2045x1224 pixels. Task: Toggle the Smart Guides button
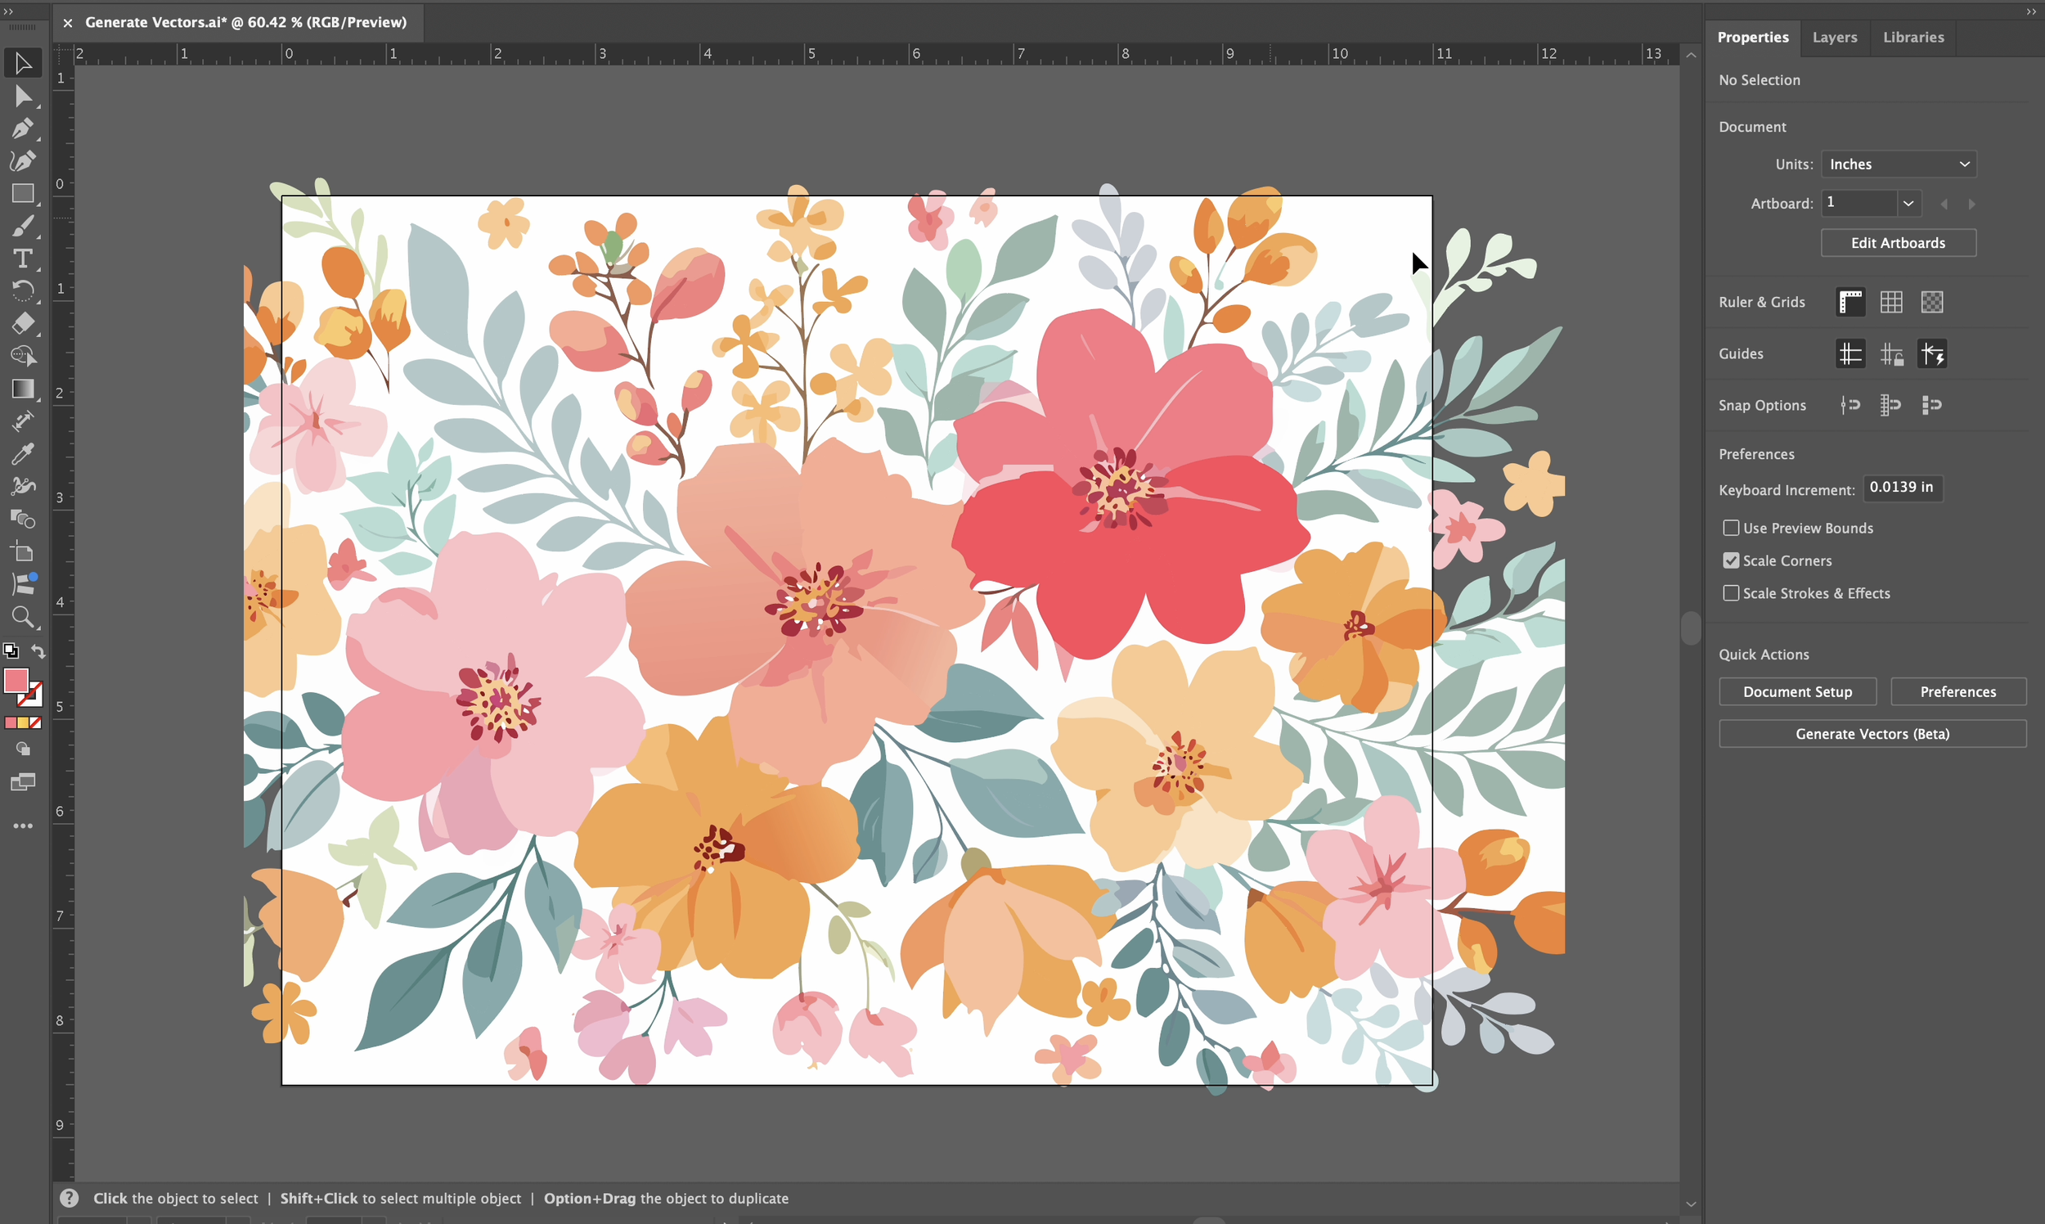(x=1932, y=353)
